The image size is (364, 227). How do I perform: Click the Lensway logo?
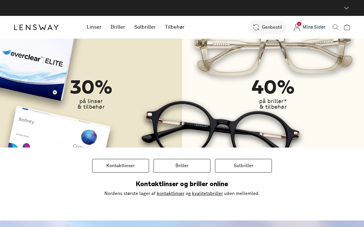(x=36, y=27)
